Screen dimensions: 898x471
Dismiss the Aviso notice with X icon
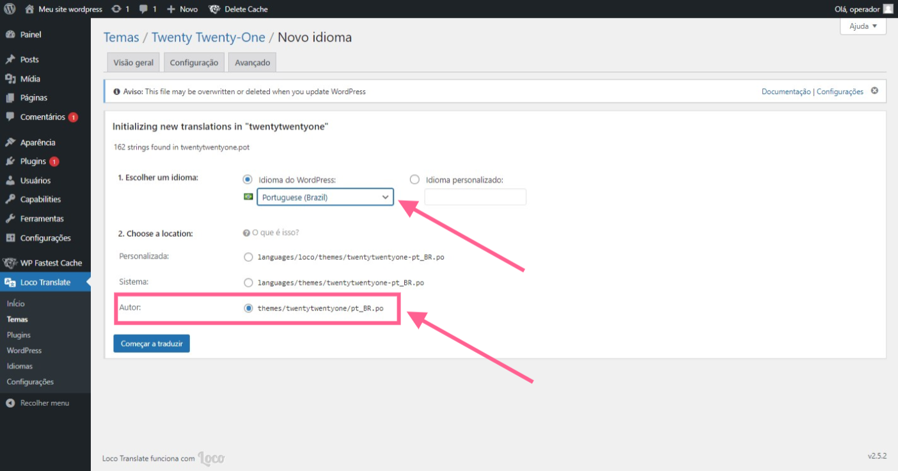(874, 91)
